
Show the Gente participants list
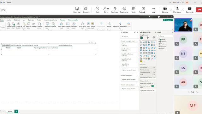(x=106, y=10)
